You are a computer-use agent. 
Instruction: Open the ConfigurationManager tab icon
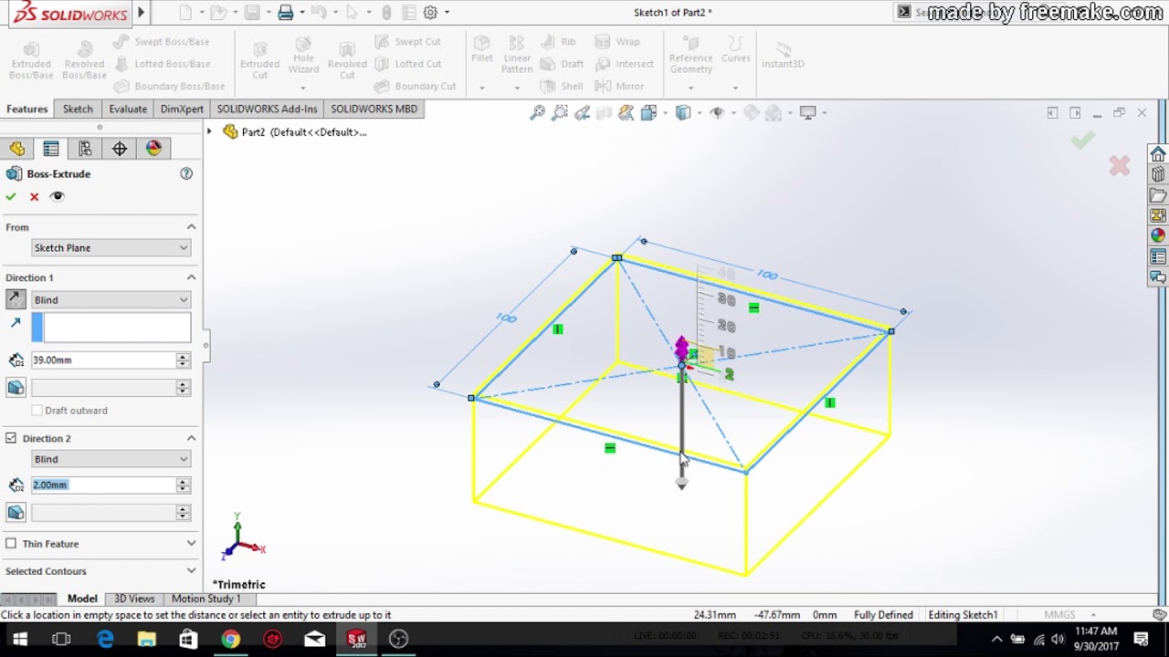(x=85, y=149)
